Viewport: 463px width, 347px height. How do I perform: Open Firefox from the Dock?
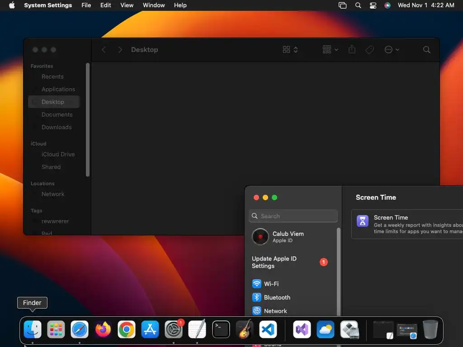click(103, 329)
